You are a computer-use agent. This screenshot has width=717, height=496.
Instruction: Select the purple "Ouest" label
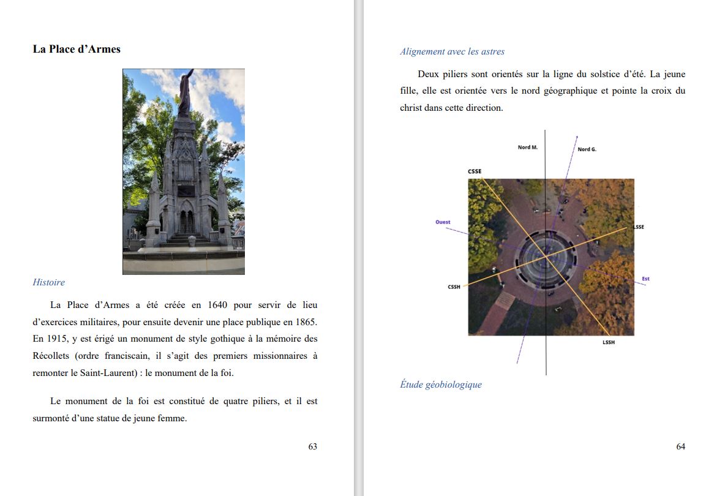click(x=443, y=222)
